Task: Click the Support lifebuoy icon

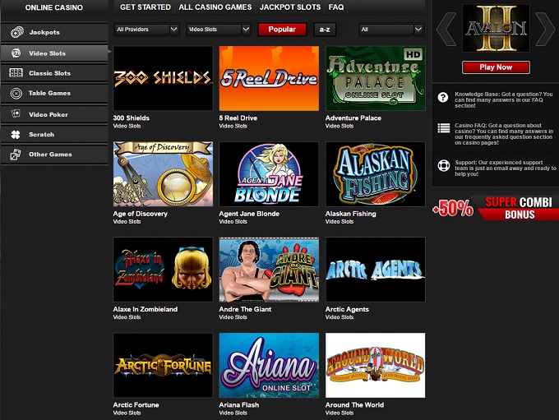Action: click(444, 165)
